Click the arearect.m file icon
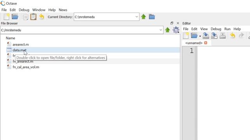This screenshot has height=140, width=250. tap(9, 44)
